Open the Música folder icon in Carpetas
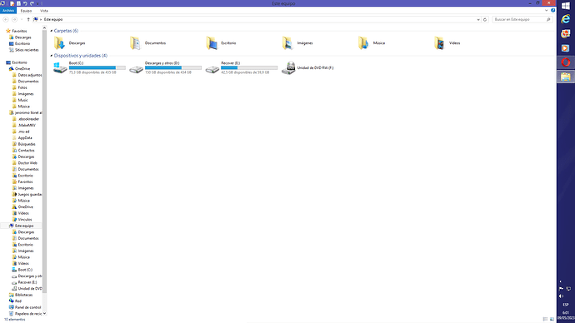The height and width of the screenshot is (323, 575). [363, 42]
